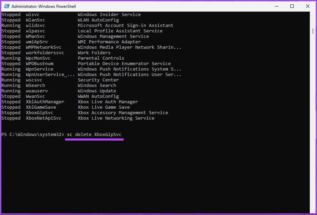
Task: Click the typed command 'sc delete XboxGipSvc'
Action: point(94,135)
